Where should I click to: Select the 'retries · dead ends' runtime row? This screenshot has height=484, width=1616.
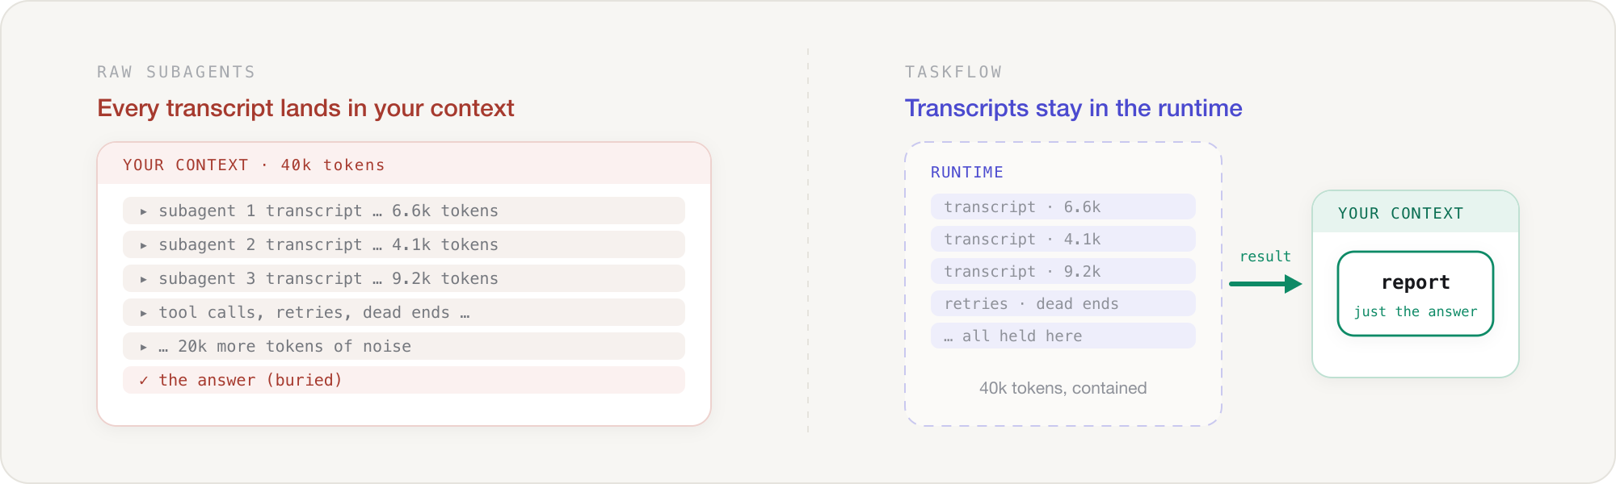[1063, 303]
